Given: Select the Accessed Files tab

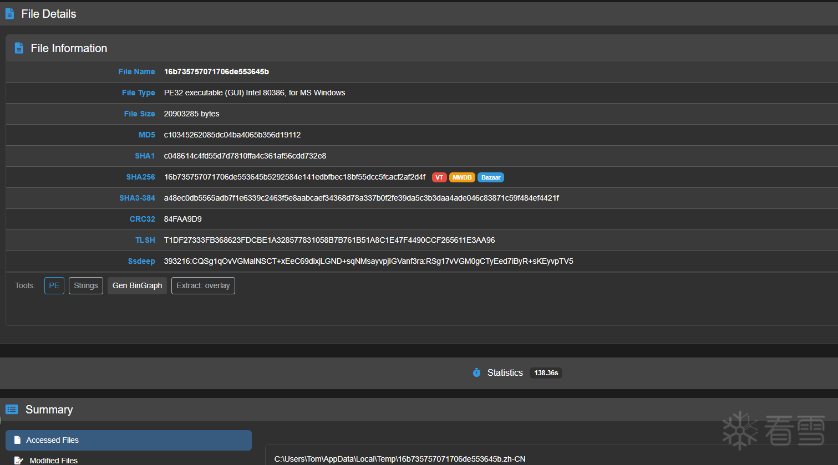Looking at the screenshot, I should pos(129,440).
